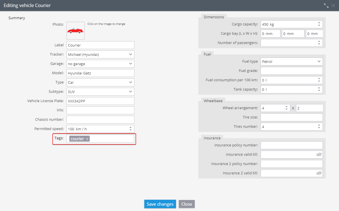Increase Fuel consumption per 100 km value
The width and height of the screenshot is (339, 211).
tap(319, 79)
